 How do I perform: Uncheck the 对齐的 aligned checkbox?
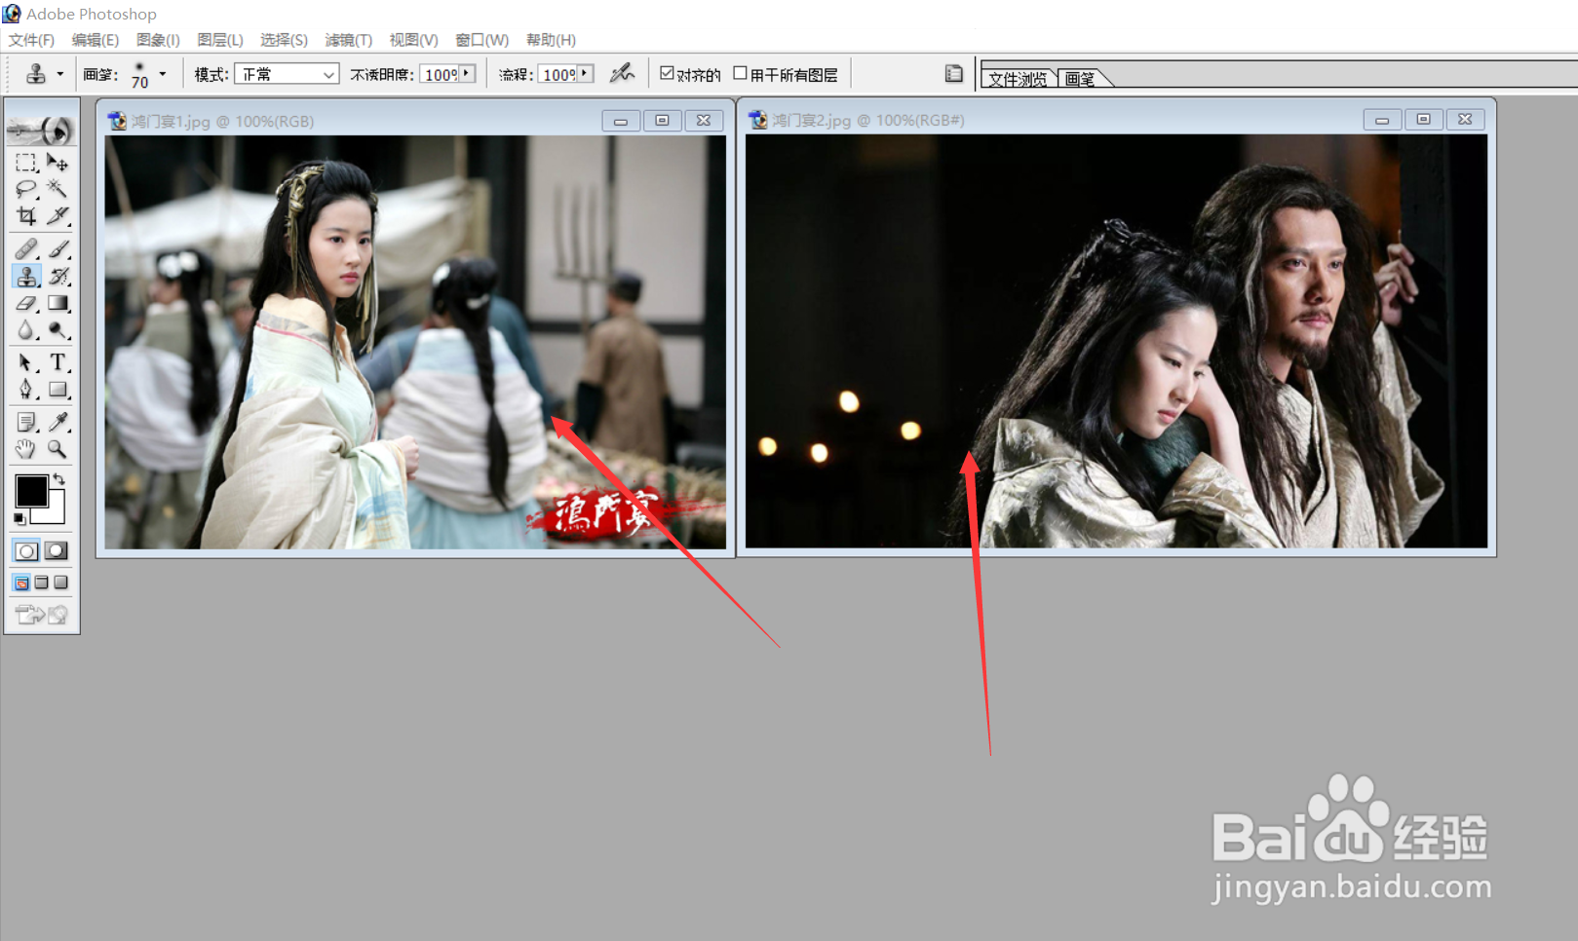[667, 73]
